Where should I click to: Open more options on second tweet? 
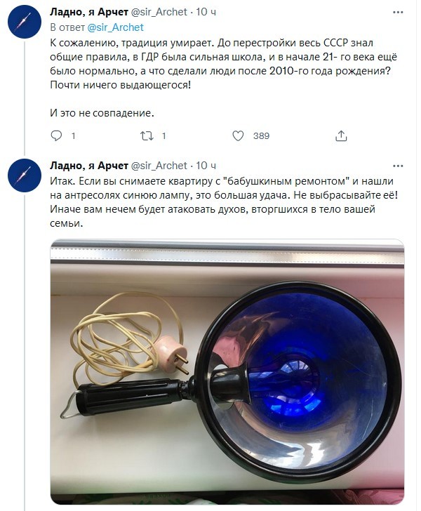(398, 166)
